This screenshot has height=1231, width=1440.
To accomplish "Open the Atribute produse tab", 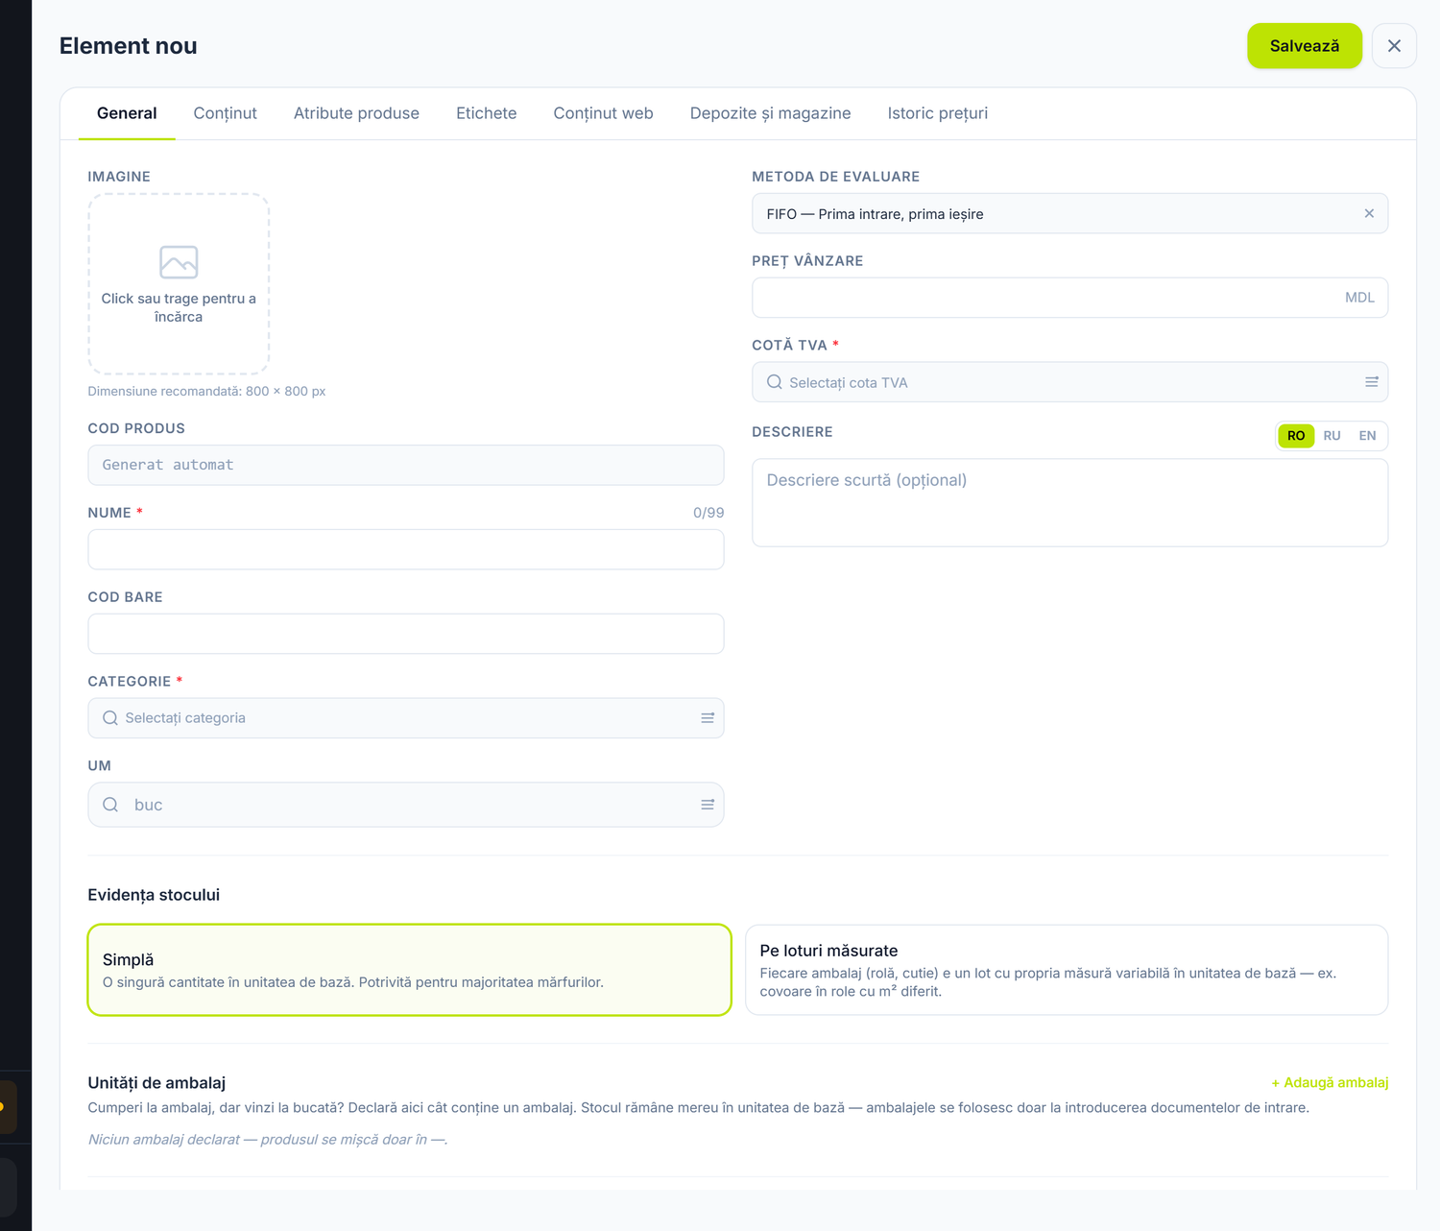I will coord(356,113).
